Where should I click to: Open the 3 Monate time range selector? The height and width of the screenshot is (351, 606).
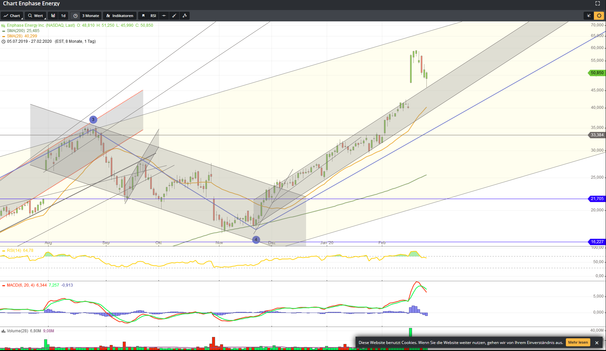91,16
